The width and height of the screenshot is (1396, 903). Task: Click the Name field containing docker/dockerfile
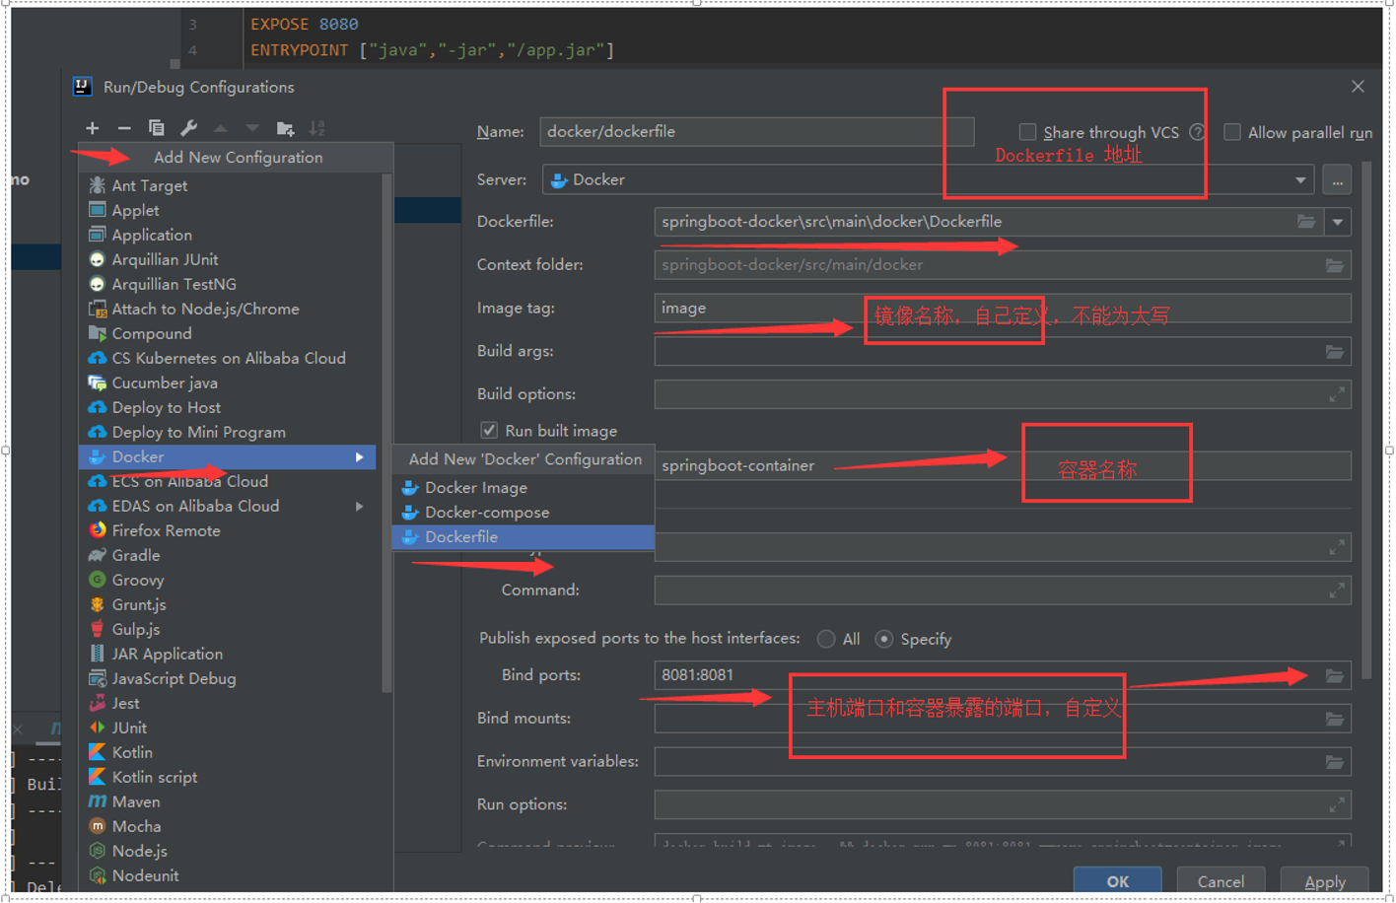tap(757, 132)
